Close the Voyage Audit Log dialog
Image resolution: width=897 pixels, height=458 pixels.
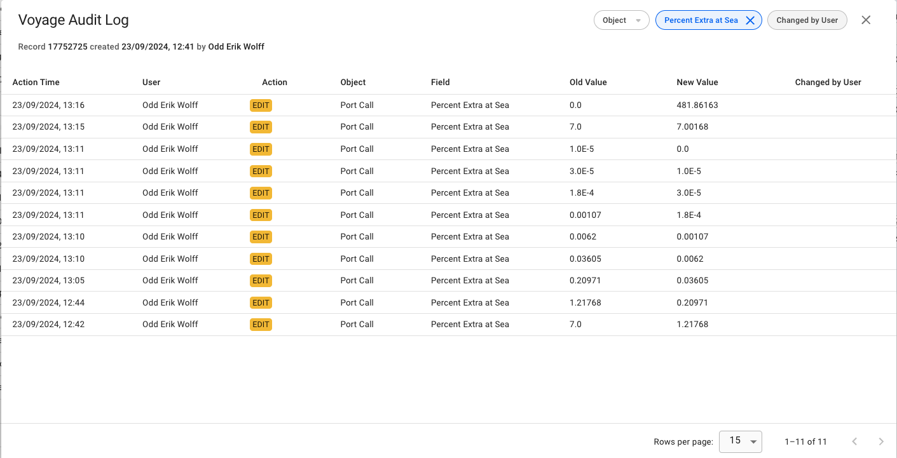pyautogui.click(x=866, y=20)
